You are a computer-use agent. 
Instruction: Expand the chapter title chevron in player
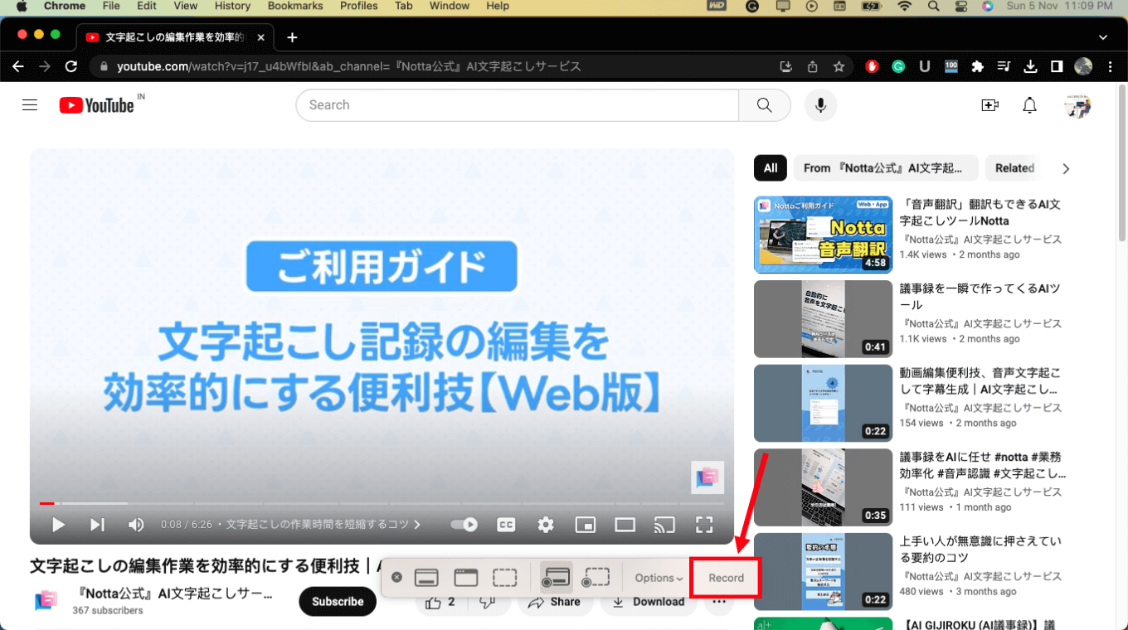[417, 525]
